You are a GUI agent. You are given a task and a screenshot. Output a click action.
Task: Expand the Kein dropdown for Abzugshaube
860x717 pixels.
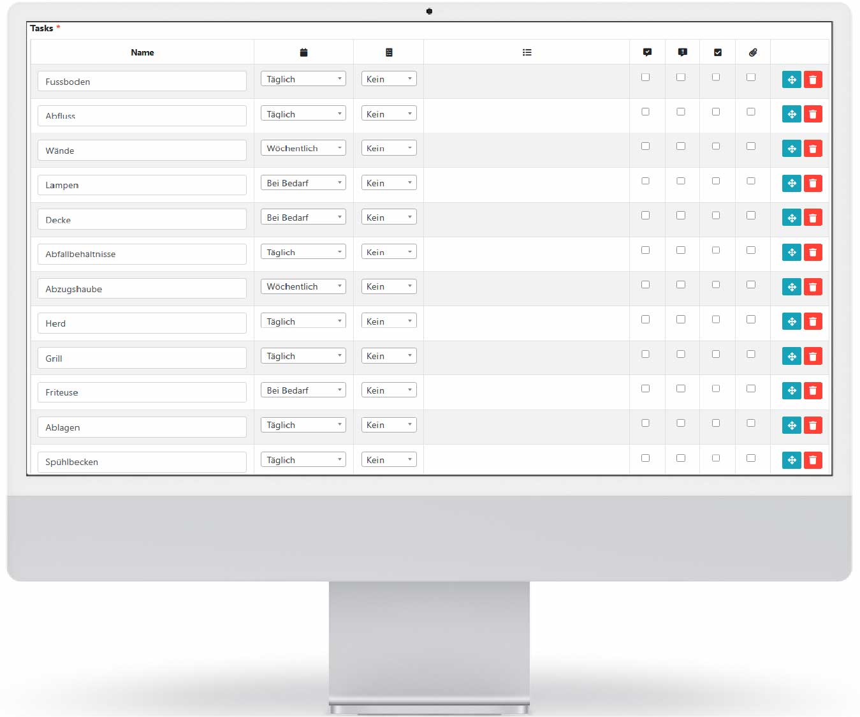(x=388, y=286)
